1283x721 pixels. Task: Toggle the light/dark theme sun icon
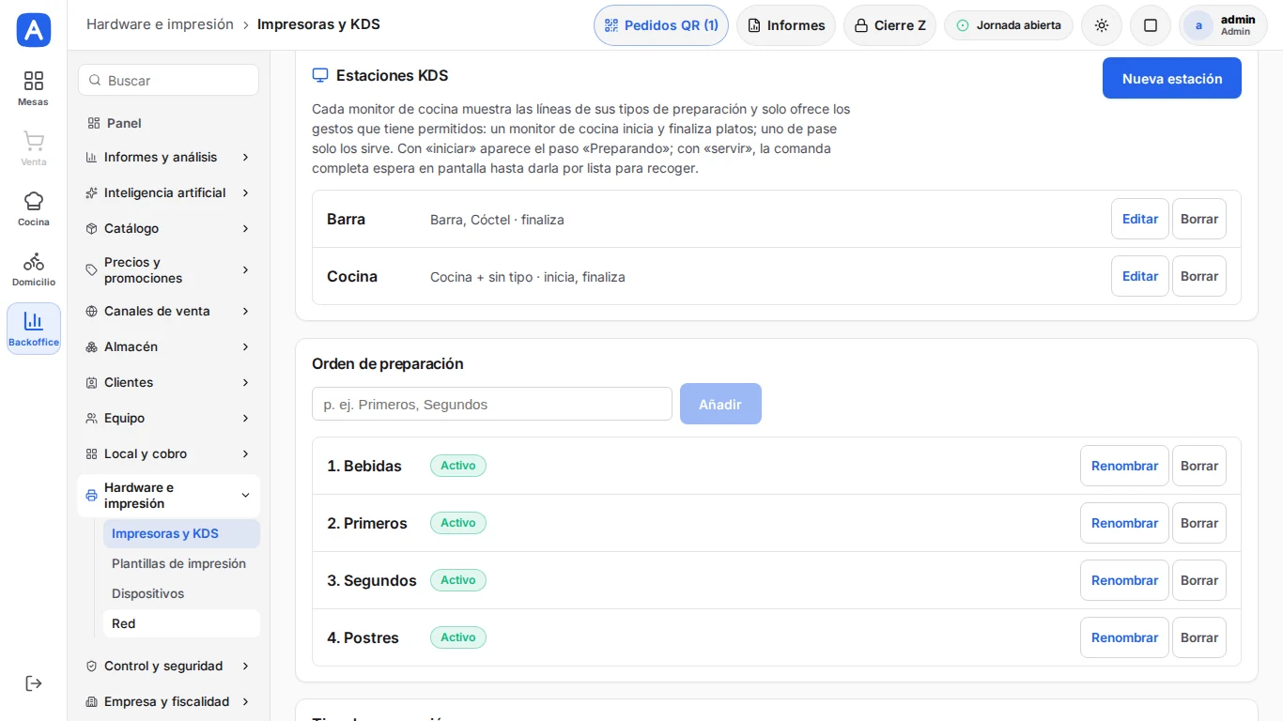[1102, 25]
